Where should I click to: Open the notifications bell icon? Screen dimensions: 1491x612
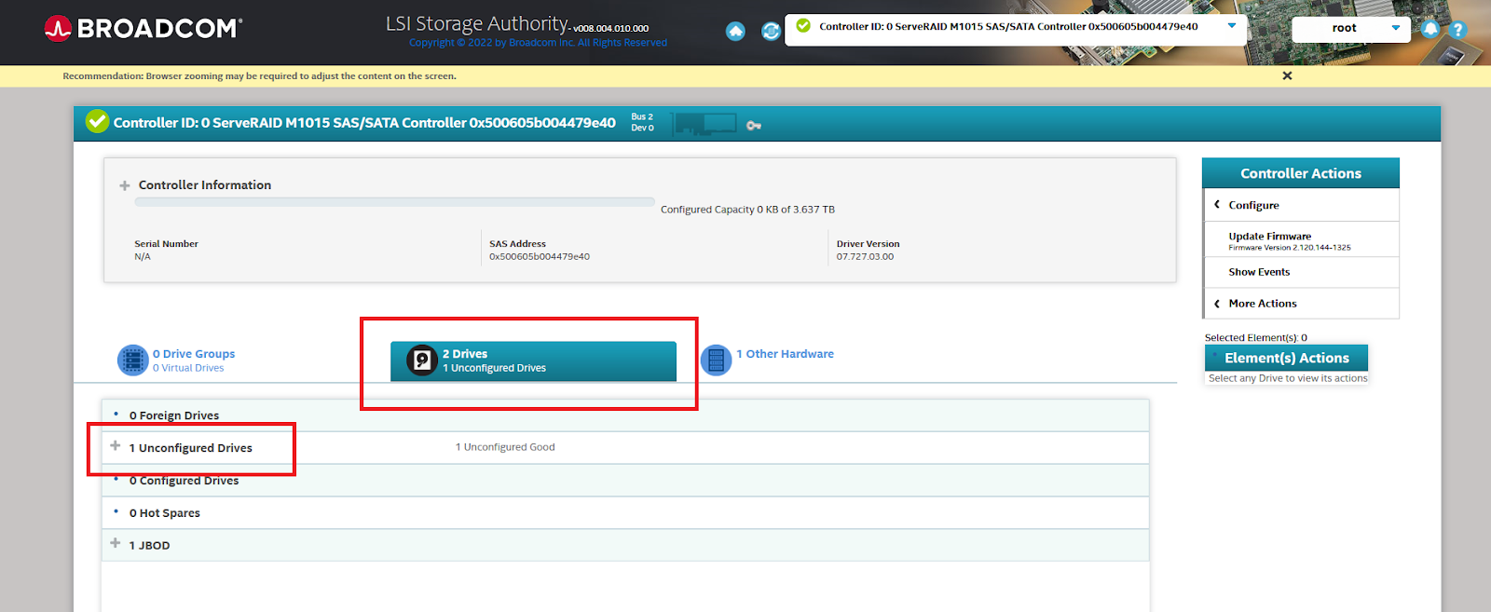(1430, 29)
